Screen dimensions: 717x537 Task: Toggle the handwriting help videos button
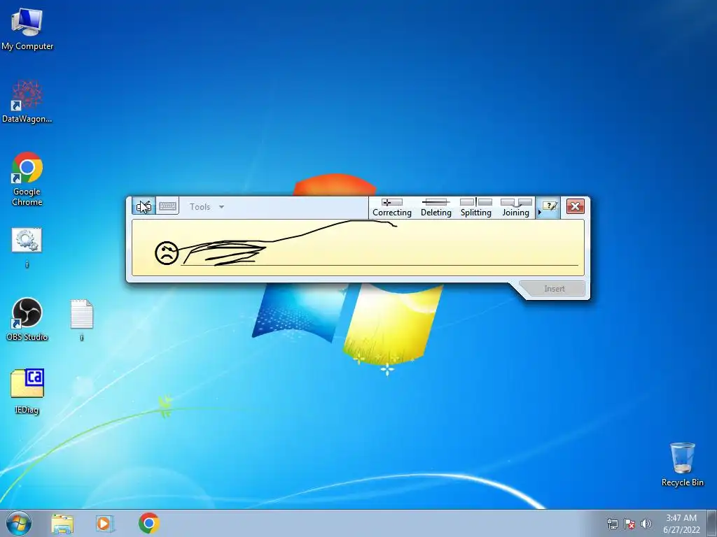tap(549, 207)
